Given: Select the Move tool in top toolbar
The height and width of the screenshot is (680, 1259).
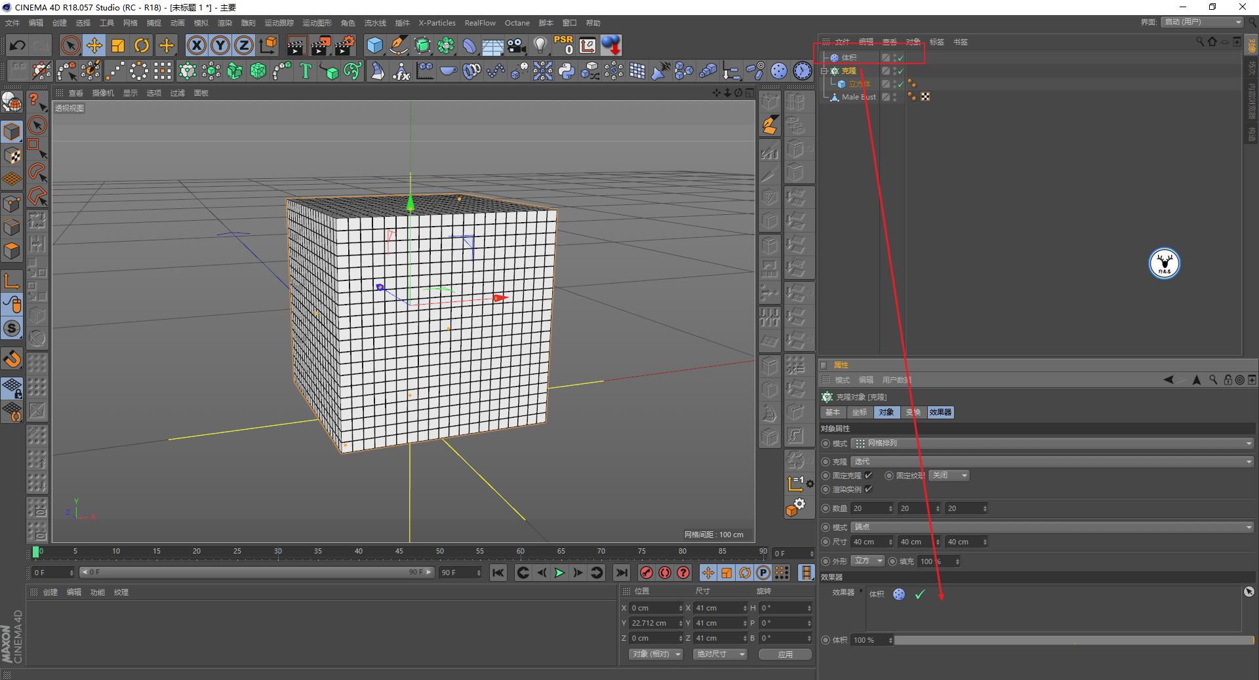Looking at the screenshot, I should [94, 45].
